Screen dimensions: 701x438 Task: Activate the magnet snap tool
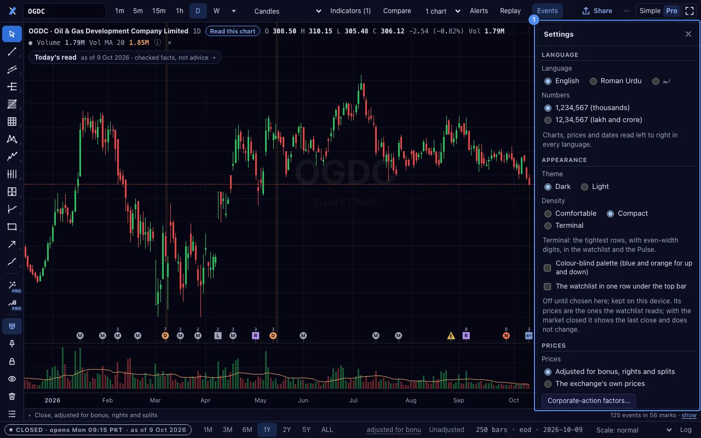click(x=12, y=326)
